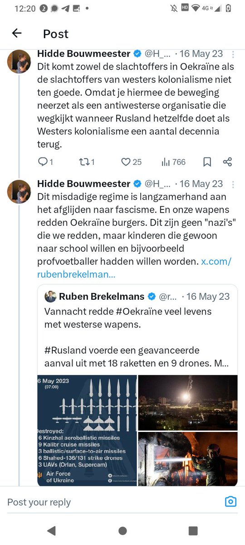Open the x.com/rubenbrekelman link
This screenshot has width=245, height=545.
(x=134, y=268)
